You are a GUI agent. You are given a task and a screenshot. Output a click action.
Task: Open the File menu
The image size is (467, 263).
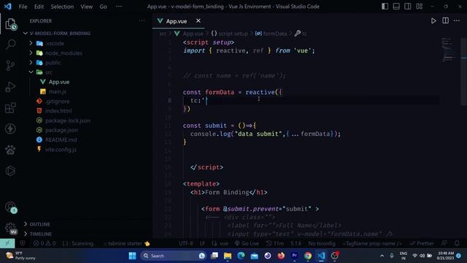tap(23, 7)
